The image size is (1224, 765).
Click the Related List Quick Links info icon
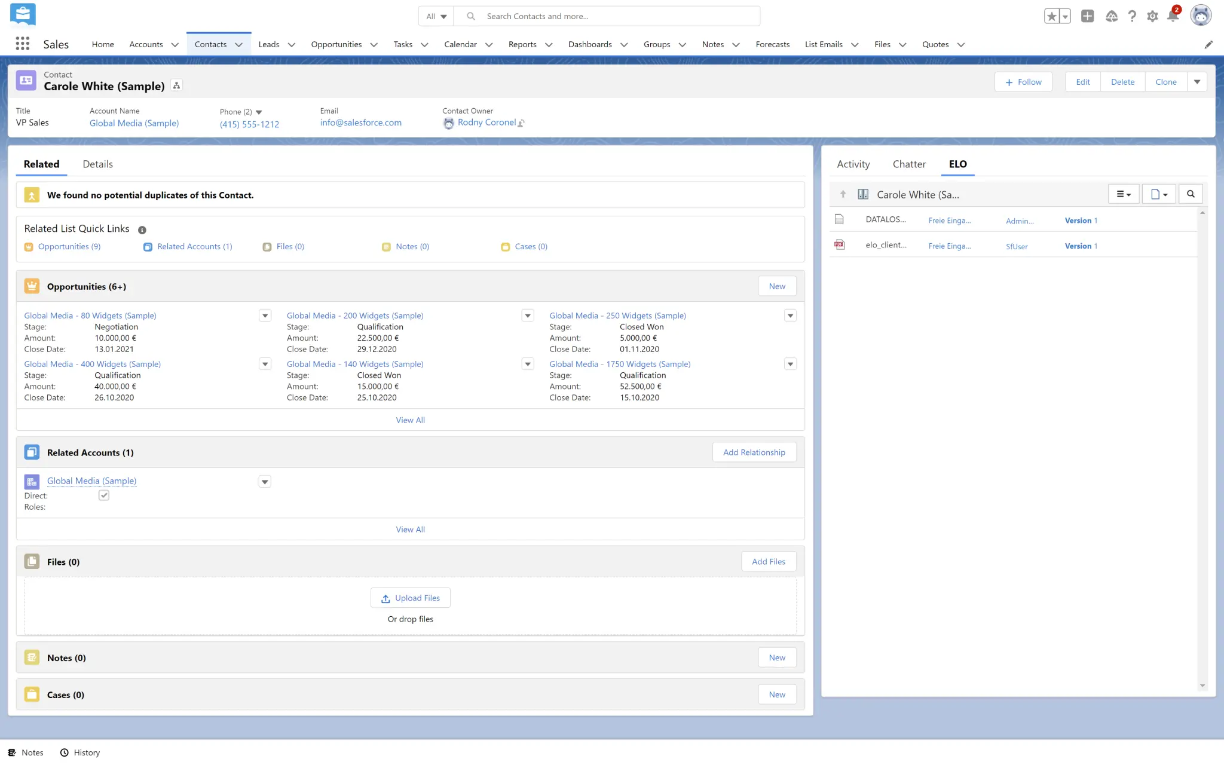coord(142,229)
